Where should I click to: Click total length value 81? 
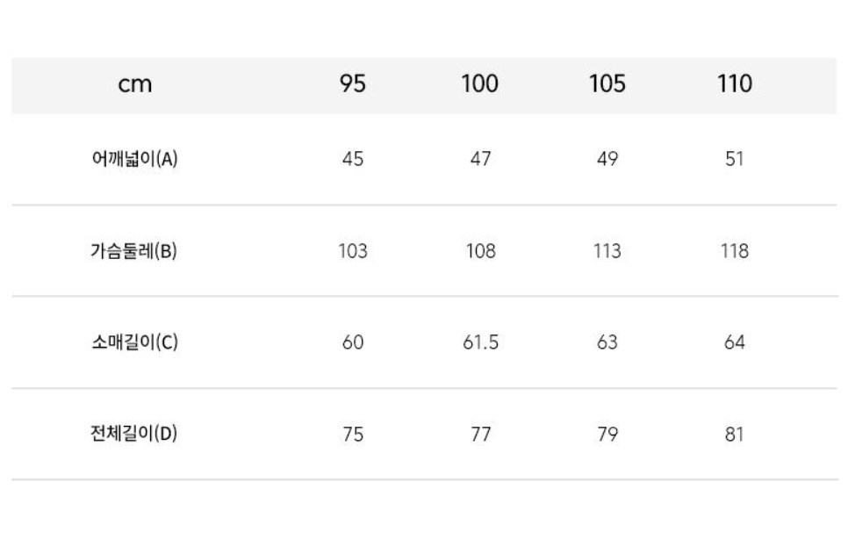click(735, 434)
